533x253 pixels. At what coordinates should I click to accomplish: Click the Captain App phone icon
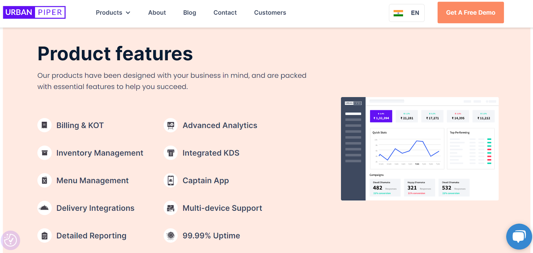point(171,180)
